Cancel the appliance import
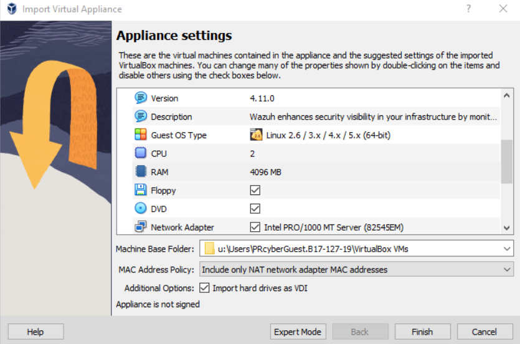 coord(485,332)
